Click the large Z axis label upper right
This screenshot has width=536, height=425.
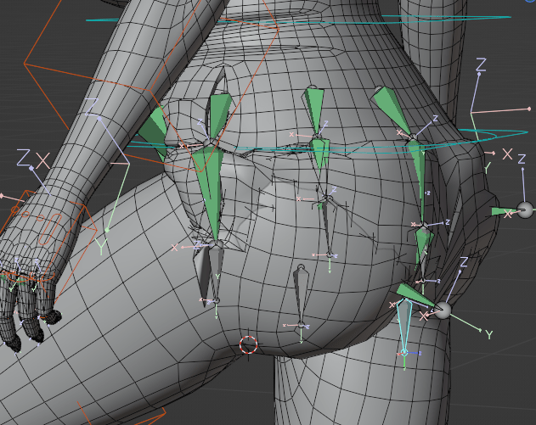click(x=481, y=65)
